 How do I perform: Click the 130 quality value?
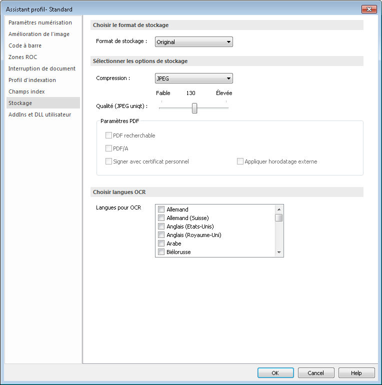coord(191,93)
